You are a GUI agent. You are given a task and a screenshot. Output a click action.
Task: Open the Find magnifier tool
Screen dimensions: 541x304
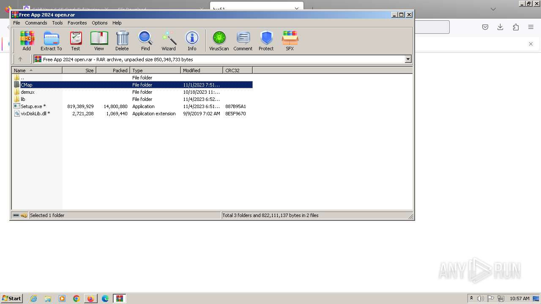(x=145, y=41)
